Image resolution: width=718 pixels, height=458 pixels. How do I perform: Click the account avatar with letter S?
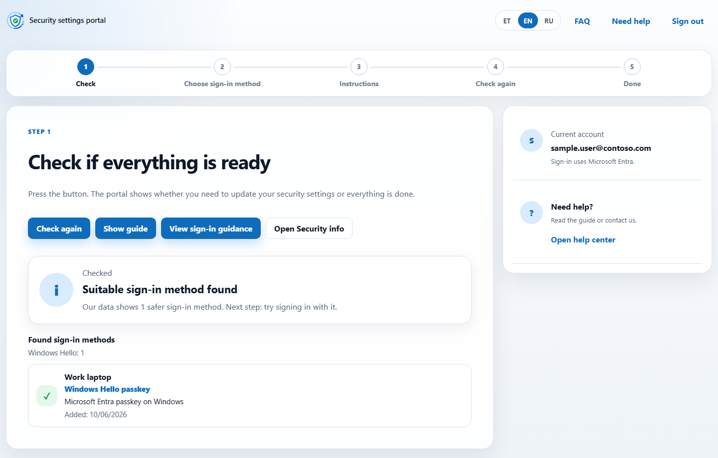(x=532, y=140)
